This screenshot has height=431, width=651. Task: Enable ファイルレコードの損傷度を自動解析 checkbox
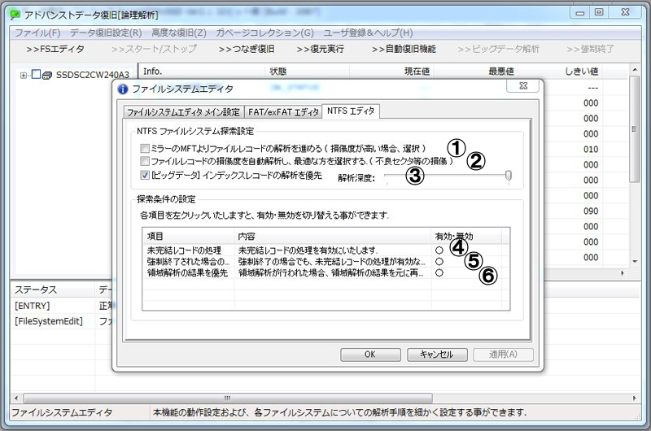(145, 161)
